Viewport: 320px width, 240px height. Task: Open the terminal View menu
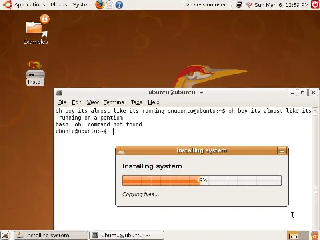click(x=93, y=102)
